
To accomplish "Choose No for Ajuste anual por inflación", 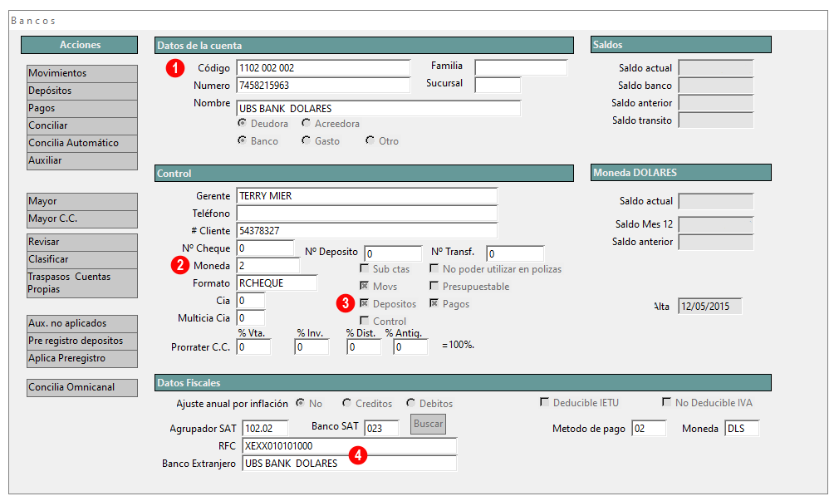I will tap(301, 403).
